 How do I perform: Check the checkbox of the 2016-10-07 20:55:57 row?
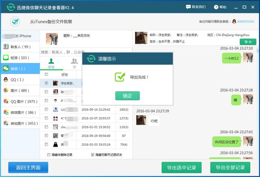tap(46, 118)
